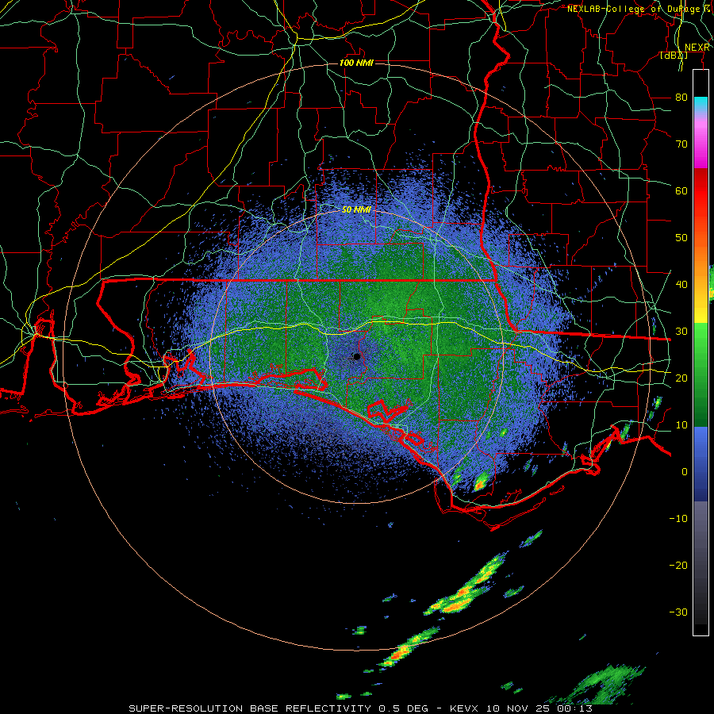The image size is (714, 714).
Task: Click the dBZ unit label above color scale
Action: pyautogui.click(x=674, y=56)
